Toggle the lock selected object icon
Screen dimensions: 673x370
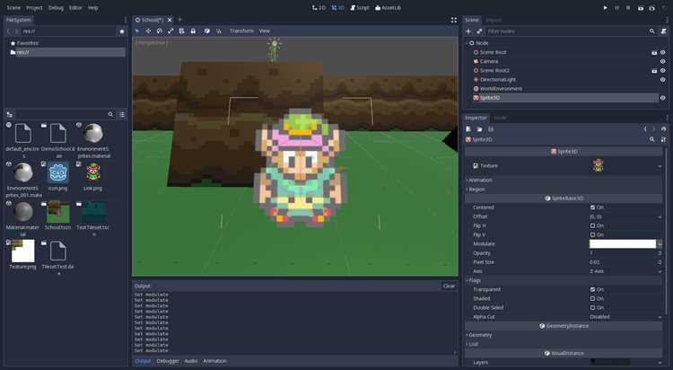tap(193, 31)
